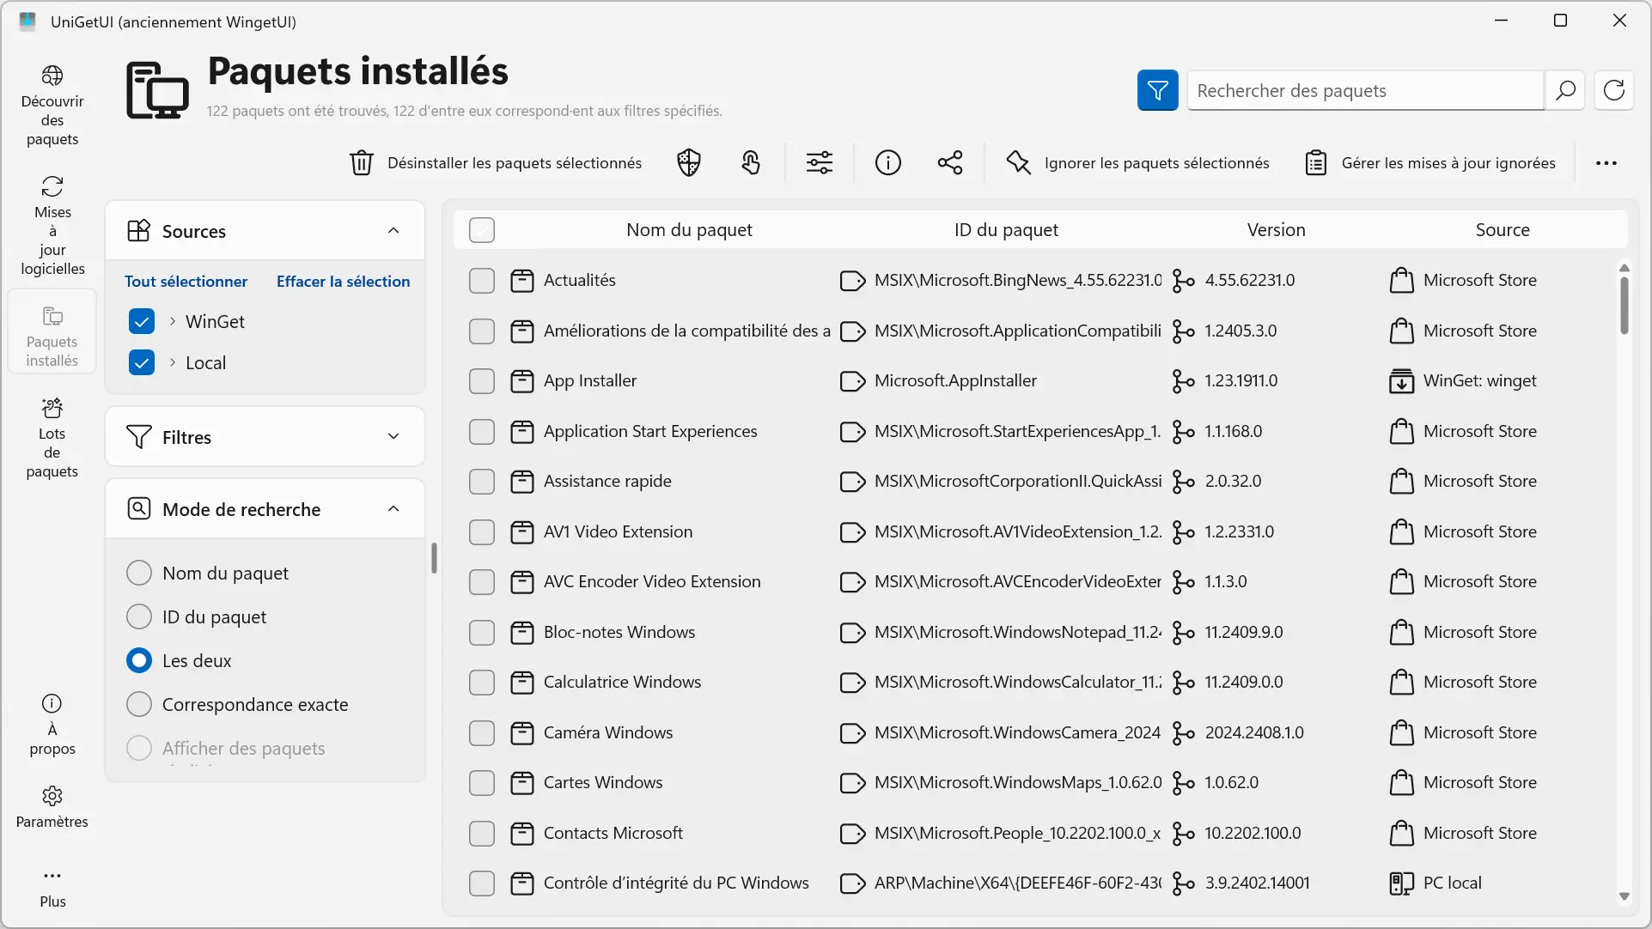Uninstall selected packages as administrator (shield icon)
The image size is (1652, 929).
pos(689,162)
